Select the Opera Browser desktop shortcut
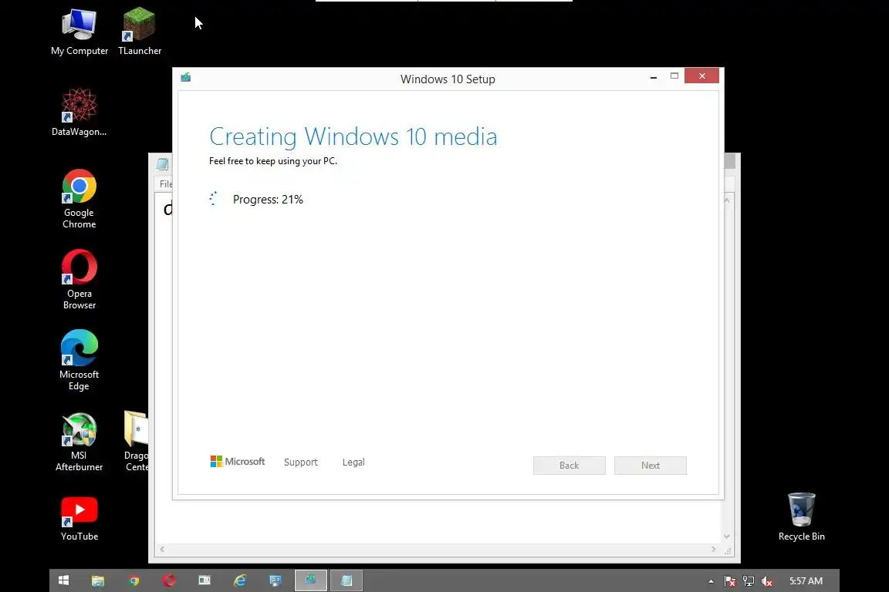 pos(79,280)
